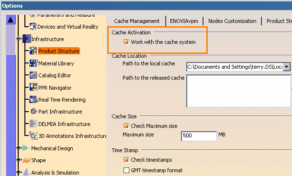292x176 pixels.
Task: Select the Real Time Rendering icon
Action: [34, 100]
